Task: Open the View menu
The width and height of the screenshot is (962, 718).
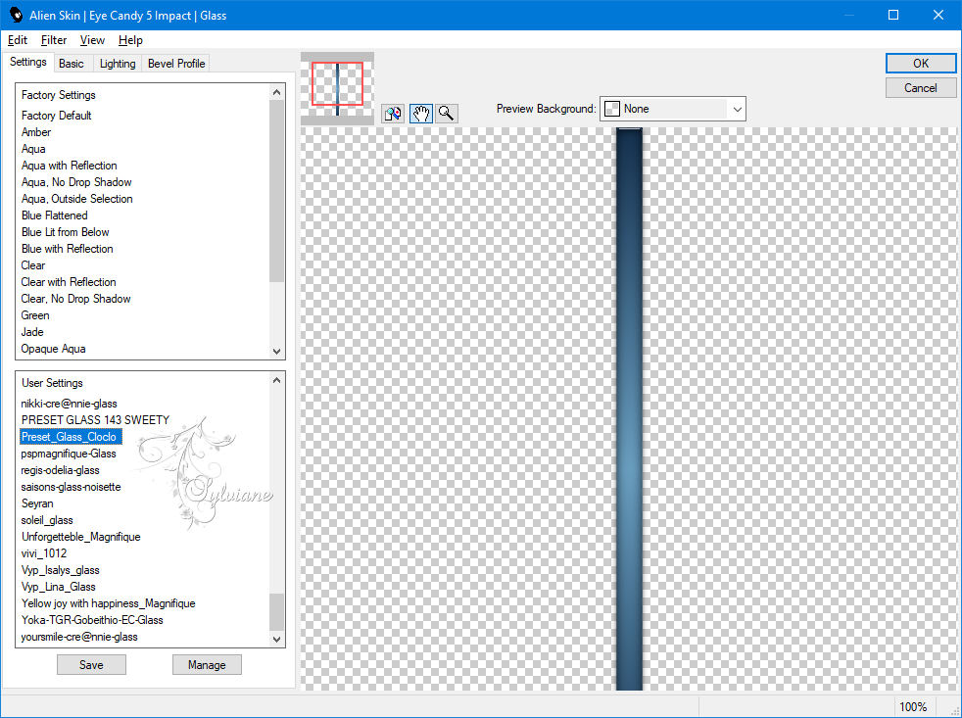Action: coord(92,40)
